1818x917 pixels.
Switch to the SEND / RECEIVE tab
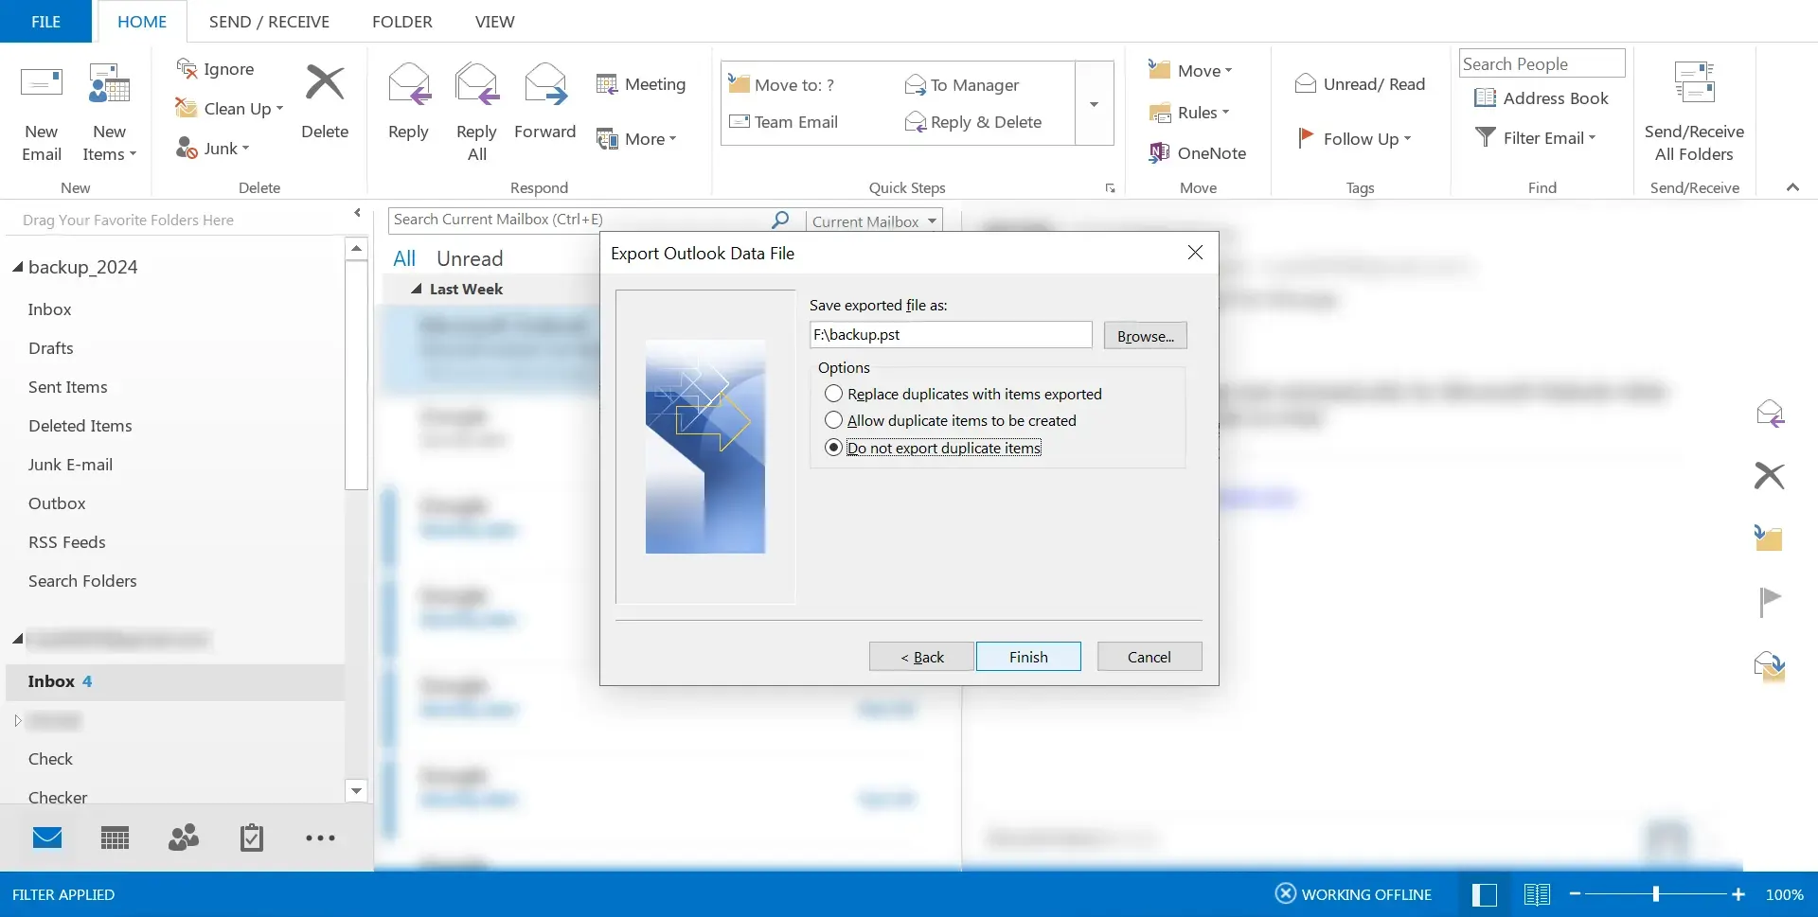[x=269, y=21]
